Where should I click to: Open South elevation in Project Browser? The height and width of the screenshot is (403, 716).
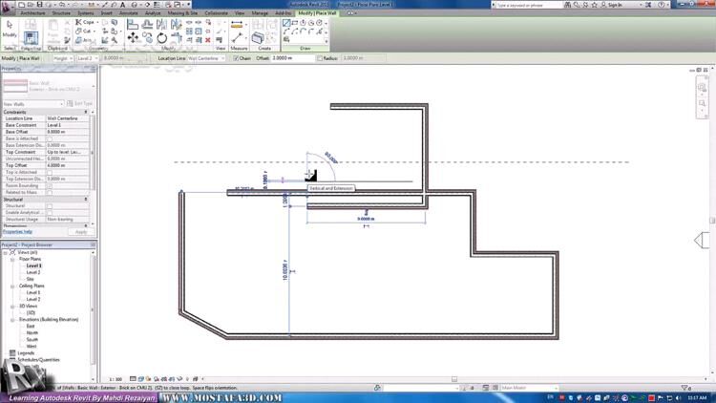32,339
